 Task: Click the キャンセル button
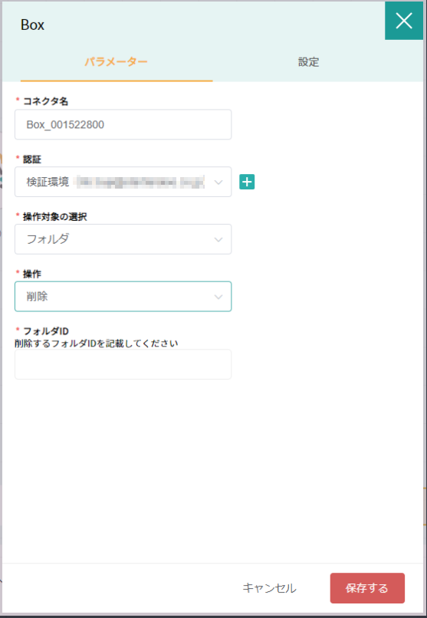pos(269,588)
